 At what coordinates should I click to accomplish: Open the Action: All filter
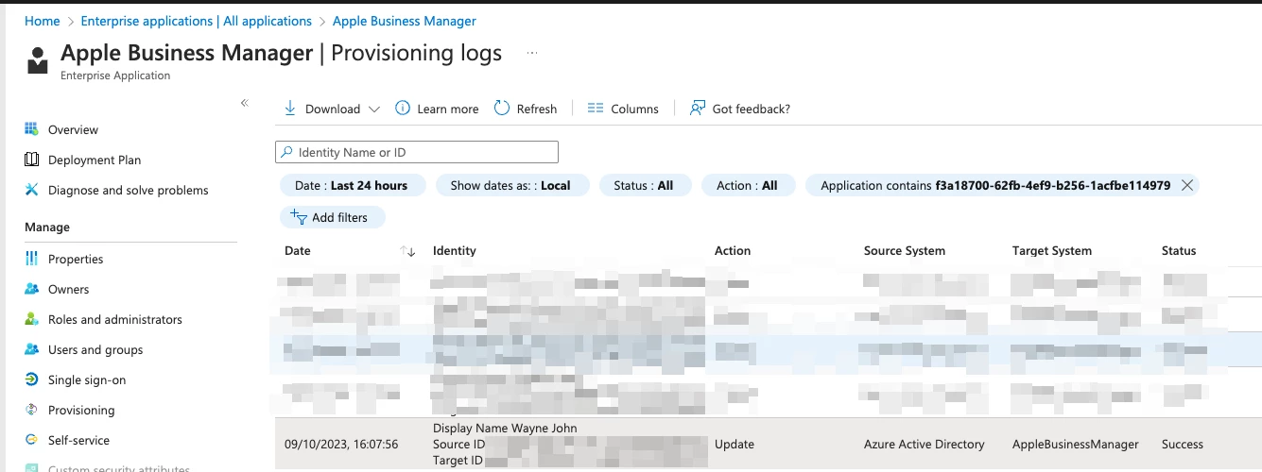(748, 186)
